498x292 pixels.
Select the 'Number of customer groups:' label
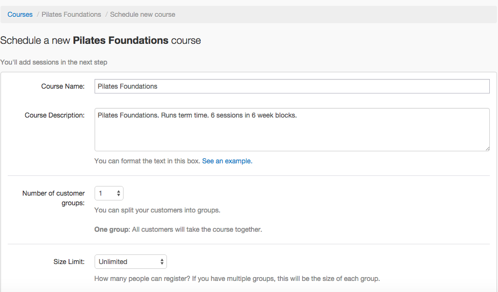(x=54, y=198)
